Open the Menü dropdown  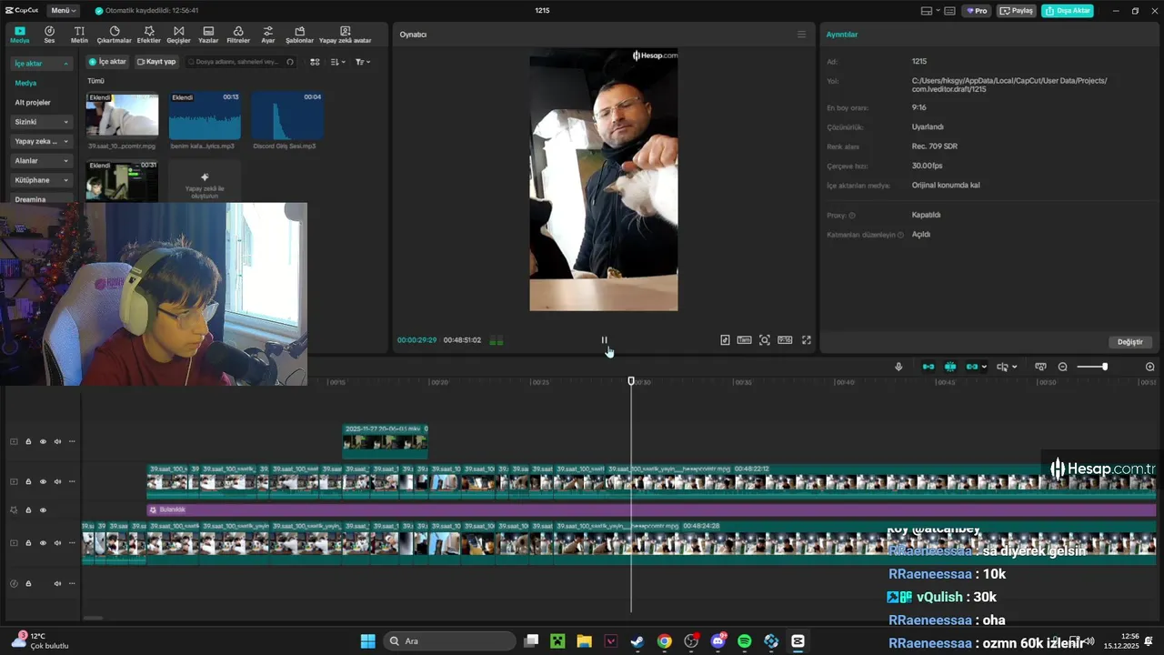click(63, 11)
